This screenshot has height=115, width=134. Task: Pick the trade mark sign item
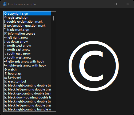click(27, 30)
